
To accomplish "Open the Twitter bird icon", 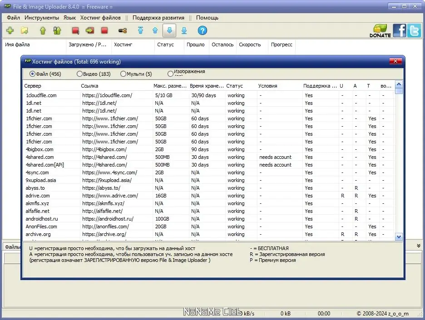I will pos(414,30).
